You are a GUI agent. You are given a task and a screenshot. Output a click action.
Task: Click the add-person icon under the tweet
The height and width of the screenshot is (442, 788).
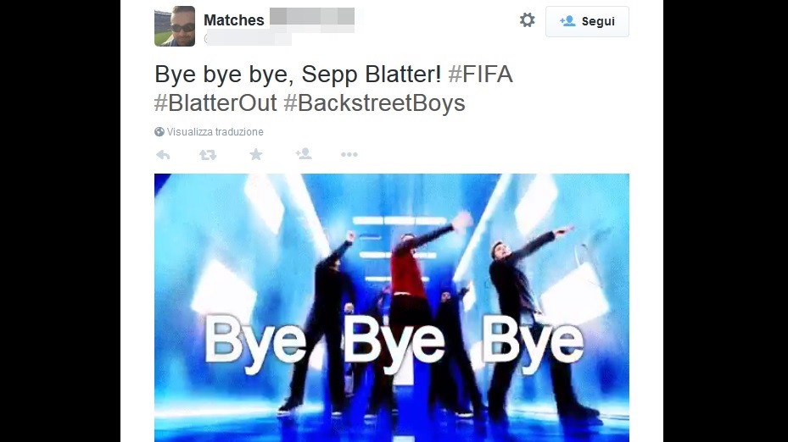tap(304, 154)
